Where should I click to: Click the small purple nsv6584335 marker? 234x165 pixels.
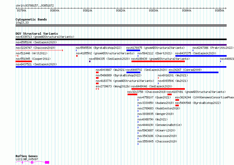pyautogui.click(x=90, y=61)
